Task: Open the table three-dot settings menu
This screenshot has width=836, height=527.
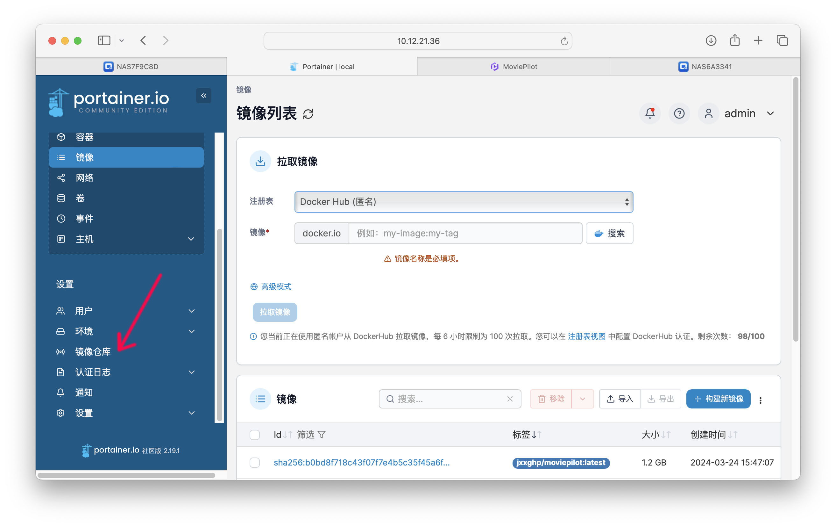Action: 760,400
